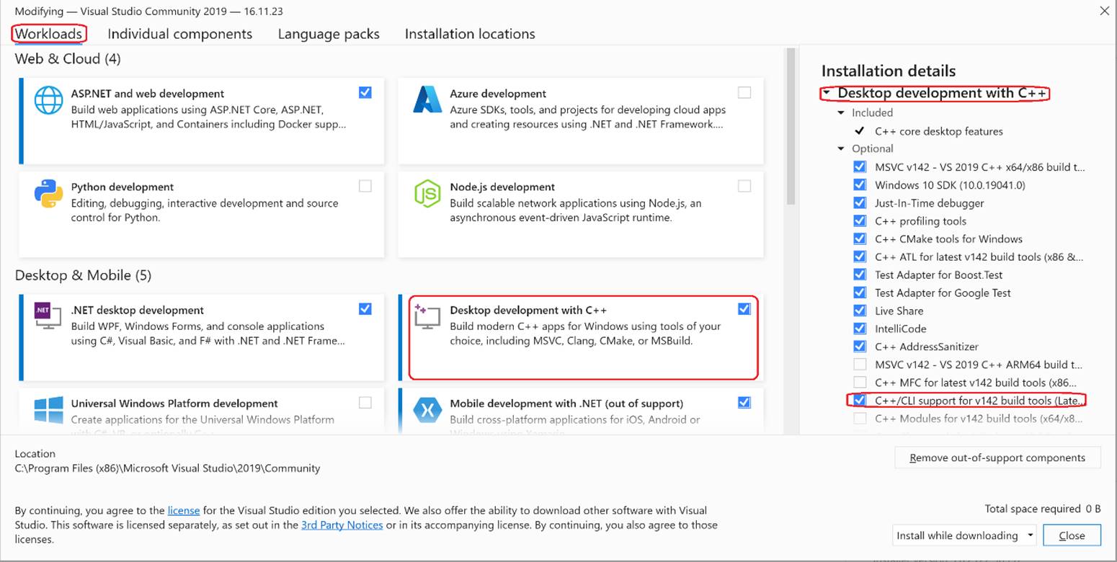Uncheck the C++ profiling tools option
This screenshot has width=1117, height=562.
(860, 221)
